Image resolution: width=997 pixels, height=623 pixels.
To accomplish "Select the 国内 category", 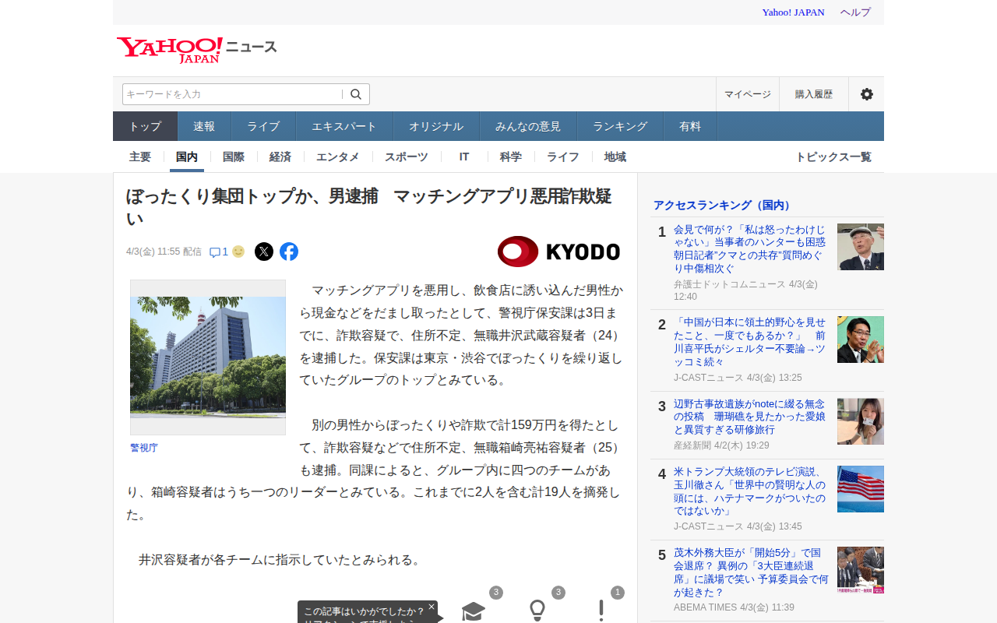I will click(187, 157).
